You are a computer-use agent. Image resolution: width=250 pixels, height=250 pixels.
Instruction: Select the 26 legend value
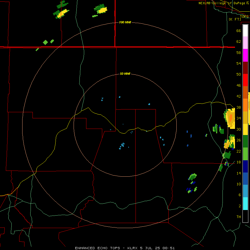coord(239,140)
